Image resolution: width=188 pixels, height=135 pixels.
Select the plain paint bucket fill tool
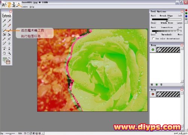9,34
